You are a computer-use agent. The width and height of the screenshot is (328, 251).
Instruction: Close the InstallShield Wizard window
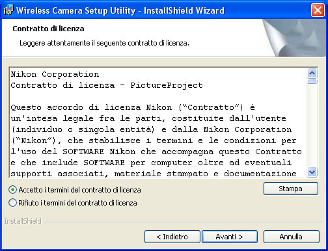coord(318,10)
